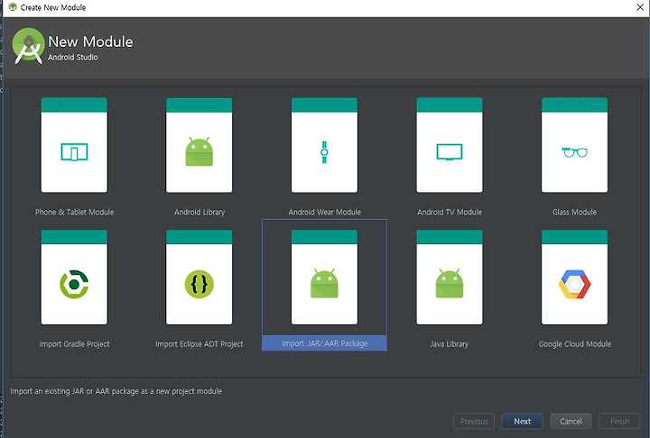Select the Import Gradle Project card

pyautogui.click(x=74, y=278)
